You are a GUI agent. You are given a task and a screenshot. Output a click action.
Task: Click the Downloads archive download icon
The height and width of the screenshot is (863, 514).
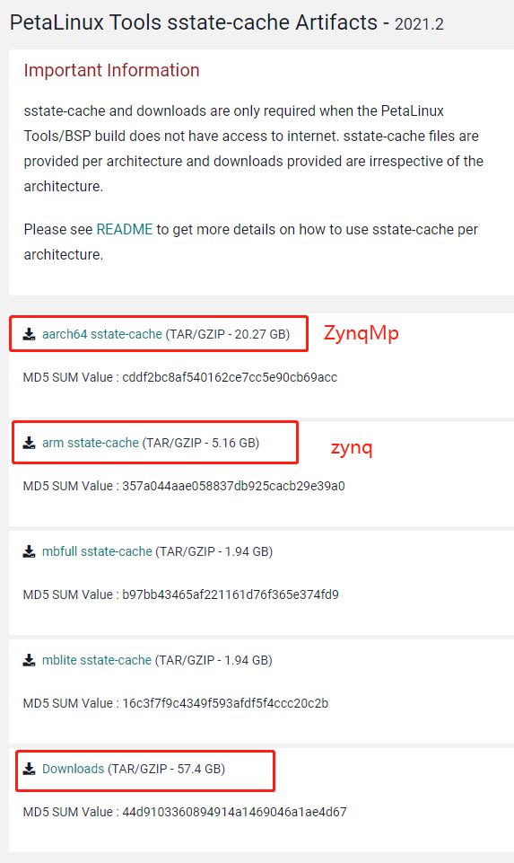[29, 769]
